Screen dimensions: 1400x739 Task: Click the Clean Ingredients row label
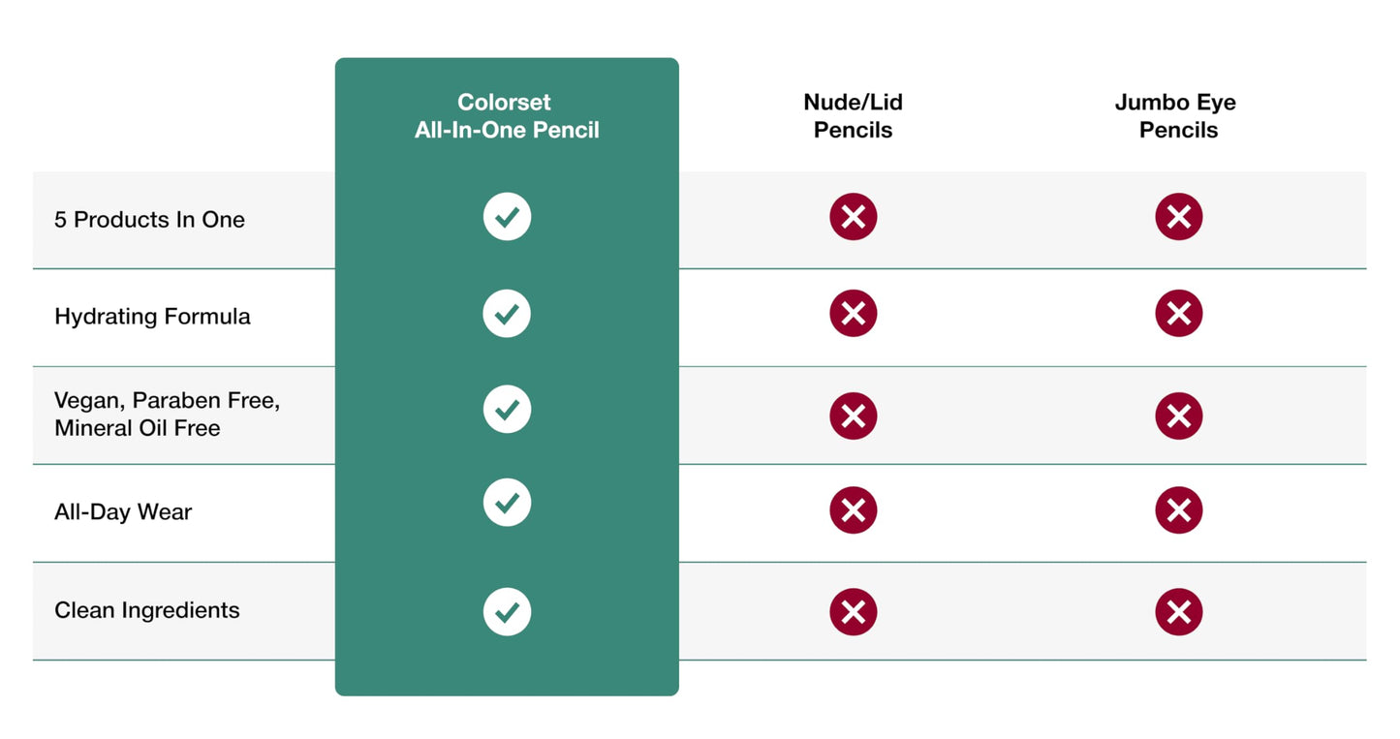click(x=146, y=610)
